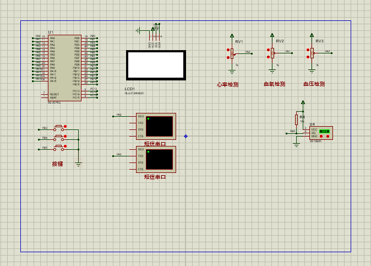Toggle the red latch dot on PB4 button
371x266 pixels.
click(x=66, y=137)
